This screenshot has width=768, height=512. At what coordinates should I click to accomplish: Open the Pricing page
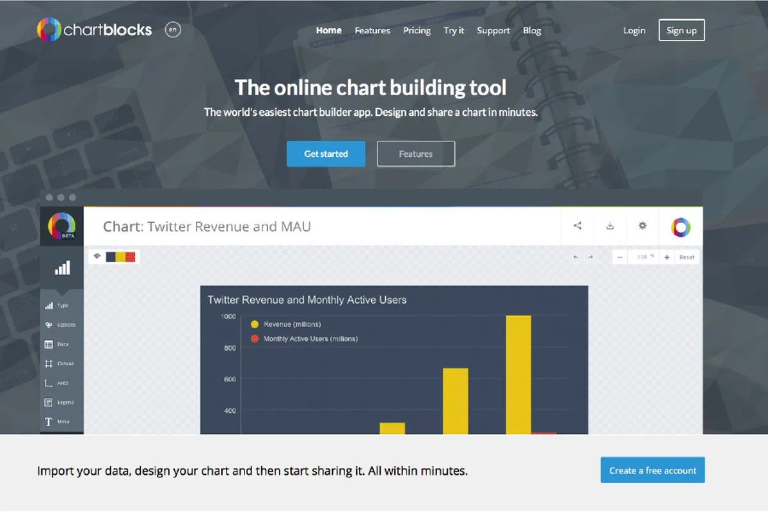pos(417,30)
